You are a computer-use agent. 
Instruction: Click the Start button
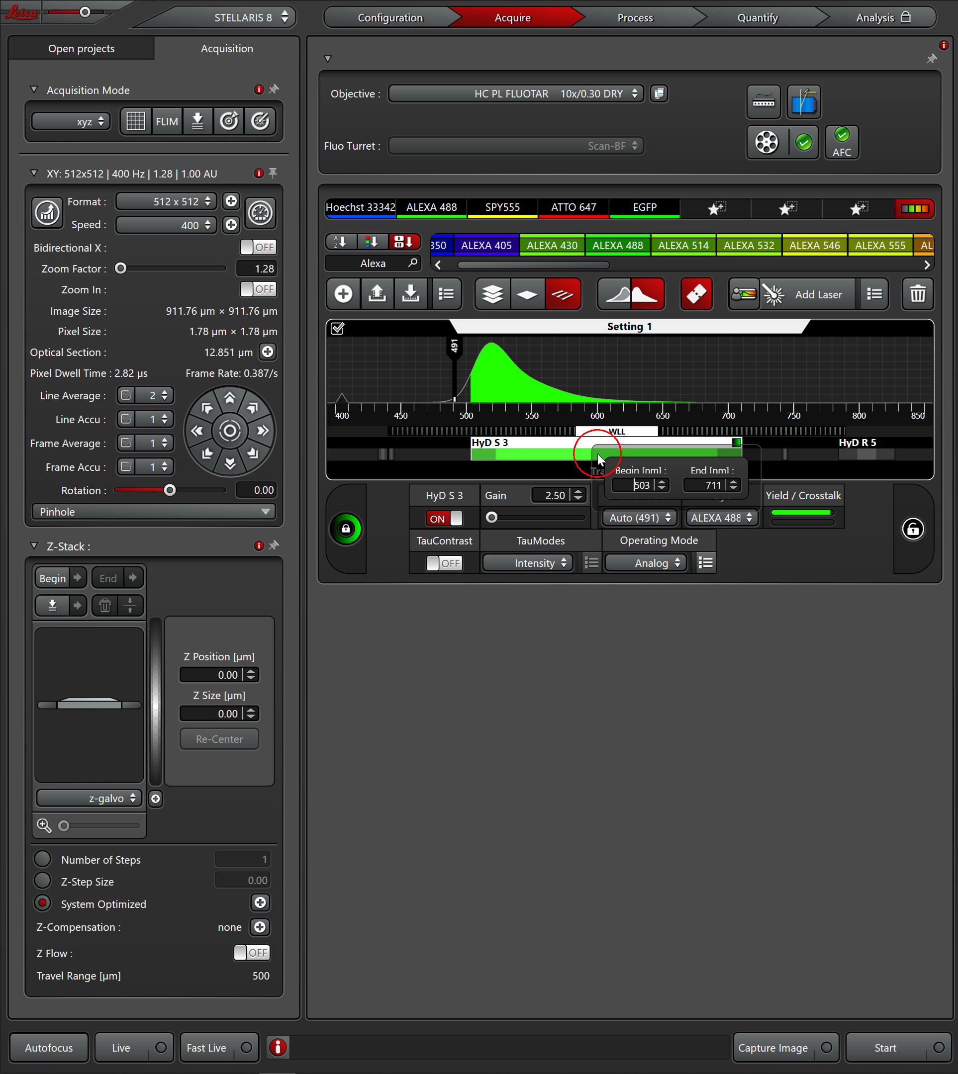(898, 1048)
